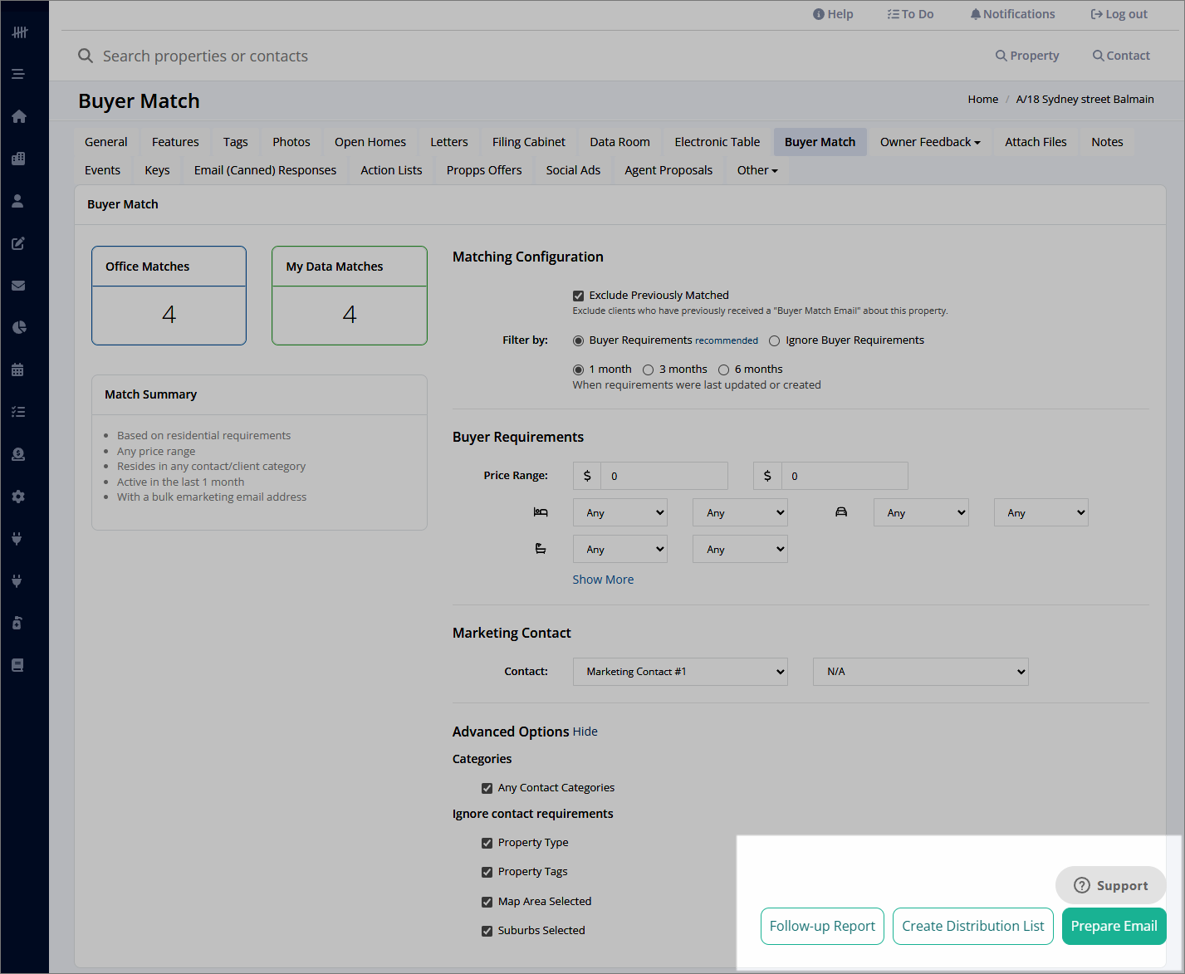This screenshot has height=974, width=1185.
Task: Switch to the Open Homes tab
Action: (370, 142)
